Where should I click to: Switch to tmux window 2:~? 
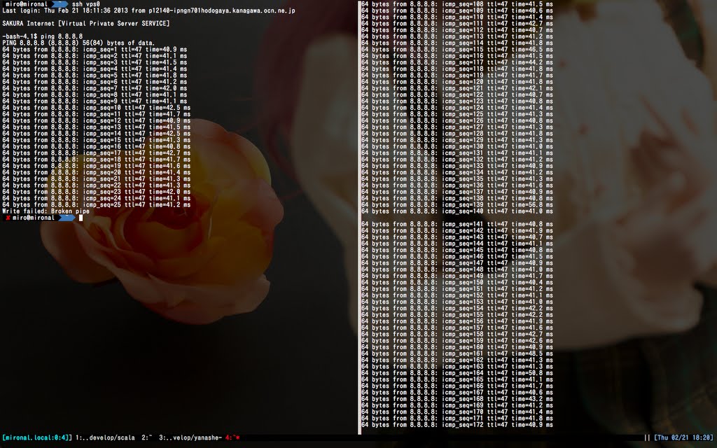click(x=147, y=438)
